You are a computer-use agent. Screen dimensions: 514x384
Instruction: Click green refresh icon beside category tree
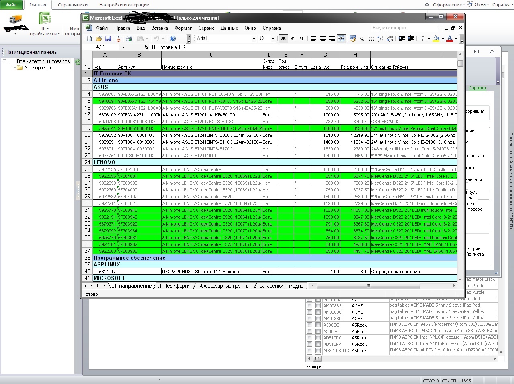click(78, 61)
